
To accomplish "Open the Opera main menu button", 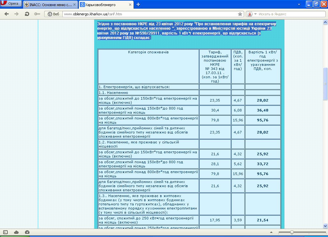I will [x=11, y=4].
